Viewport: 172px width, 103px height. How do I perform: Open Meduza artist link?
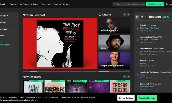[x=143, y=63]
